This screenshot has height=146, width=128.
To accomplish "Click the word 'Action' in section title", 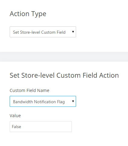I will pos(109,75).
